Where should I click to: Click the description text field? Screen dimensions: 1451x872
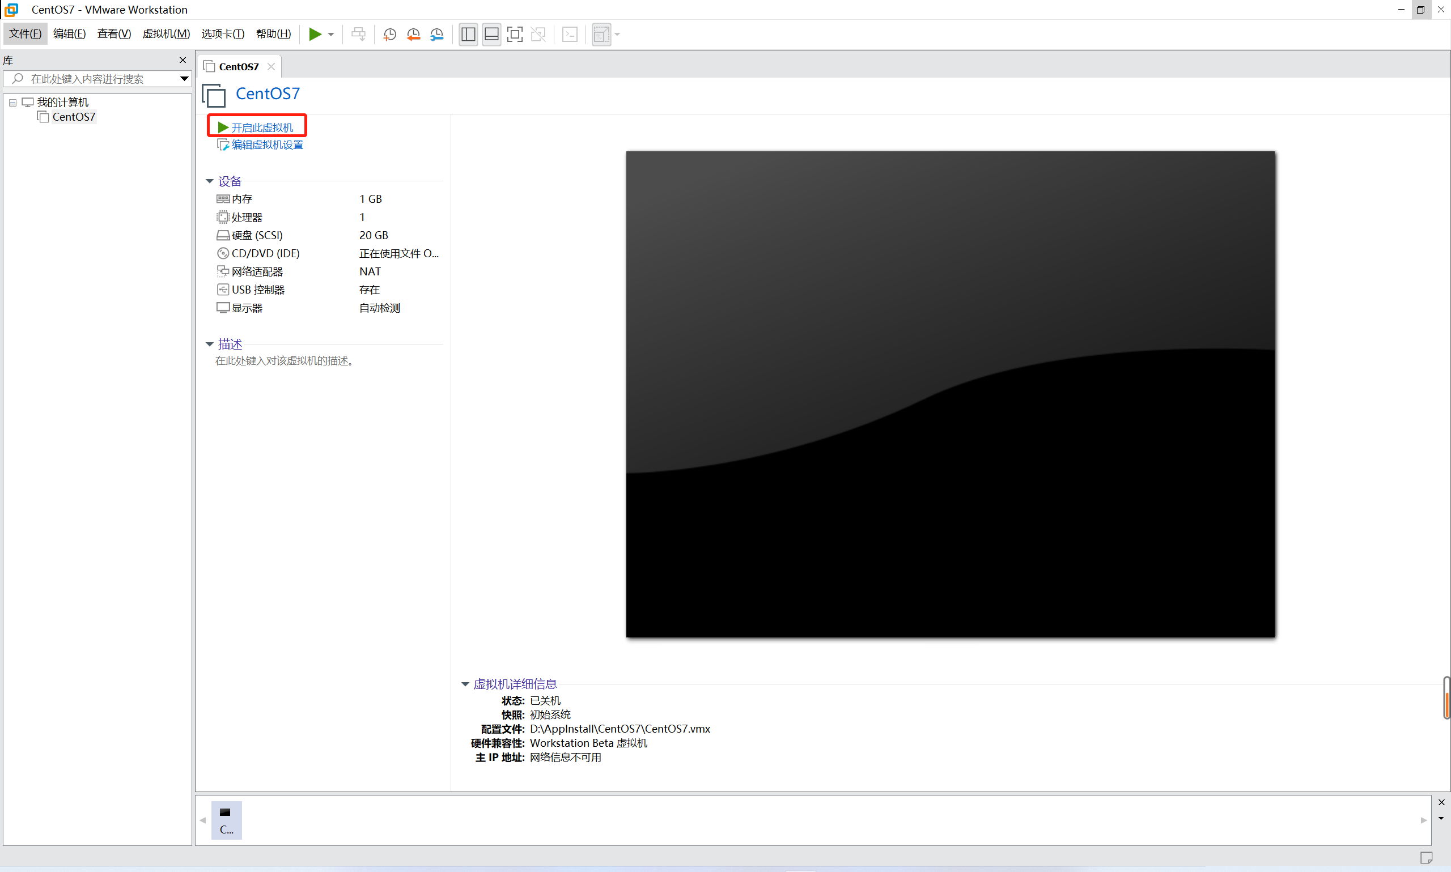pos(285,361)
